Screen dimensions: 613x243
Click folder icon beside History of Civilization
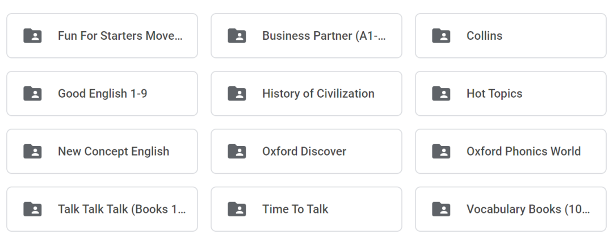tap(237, 94)
